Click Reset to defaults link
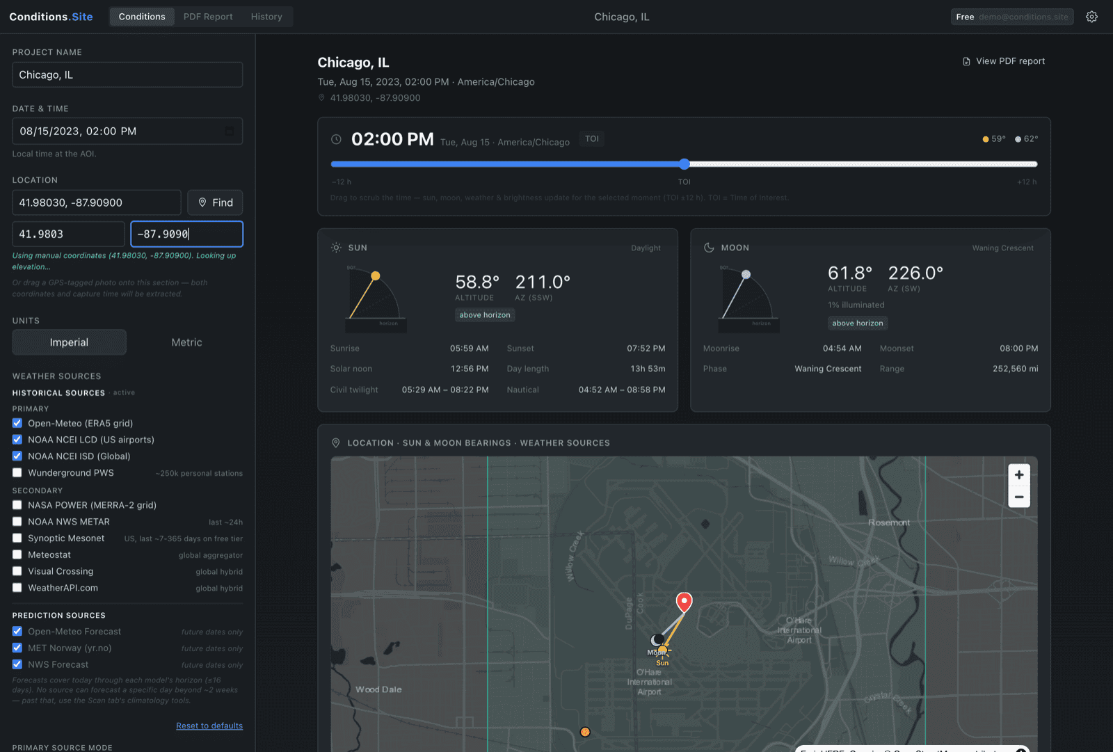1113x752 pixels. click(x=209, y=726)
